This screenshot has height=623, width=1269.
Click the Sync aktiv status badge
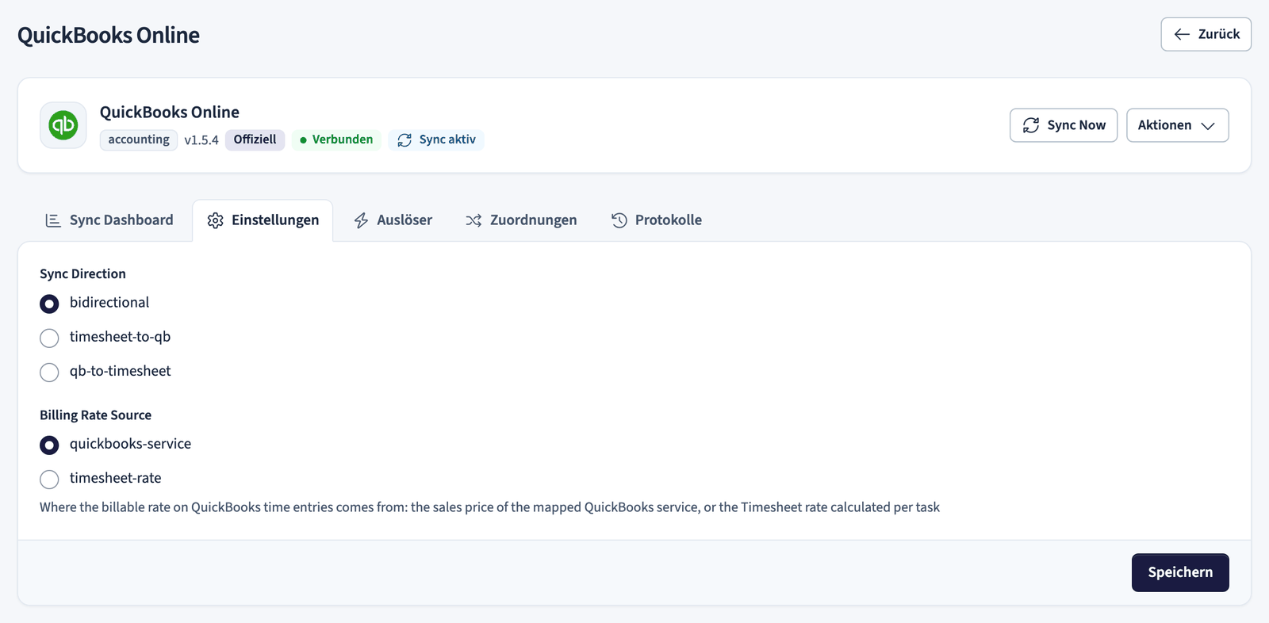[x=436, y=140]
